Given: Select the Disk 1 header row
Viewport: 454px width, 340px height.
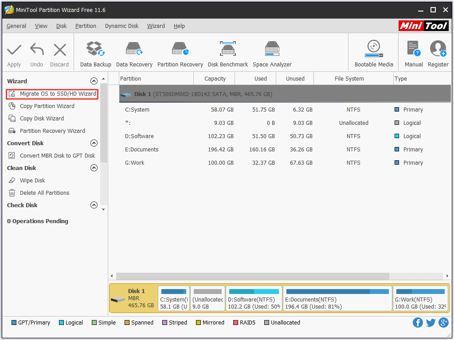Looking at the screenshot, I should pyautogui.click(x=285, y=94).
